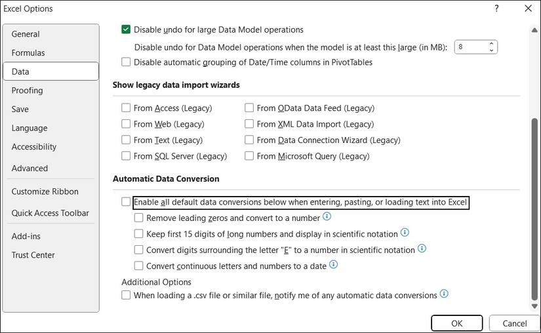Click info icon beside Keep first 15 digits
Image resolution: width=541 pixels, height=333 pixels.
click(x=405, y=233)
